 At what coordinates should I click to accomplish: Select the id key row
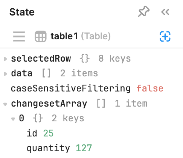[40, 133]
